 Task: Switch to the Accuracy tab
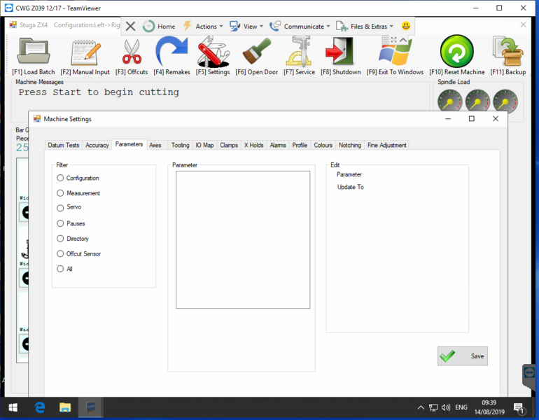(97, 145)
